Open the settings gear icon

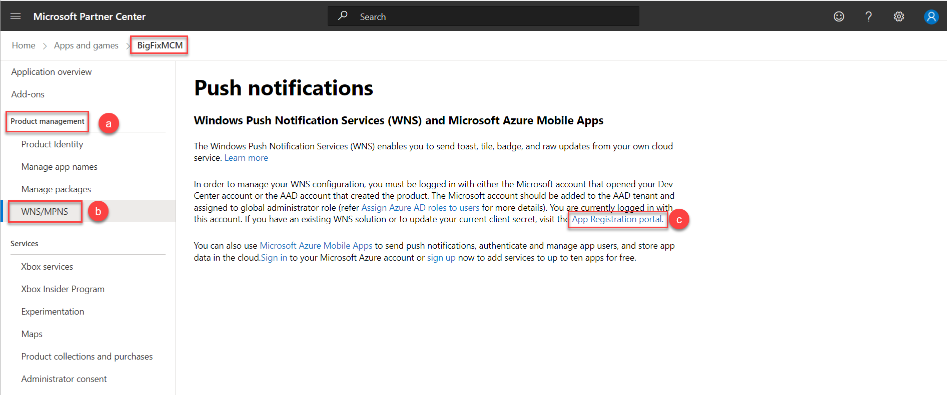click(899, 16)
